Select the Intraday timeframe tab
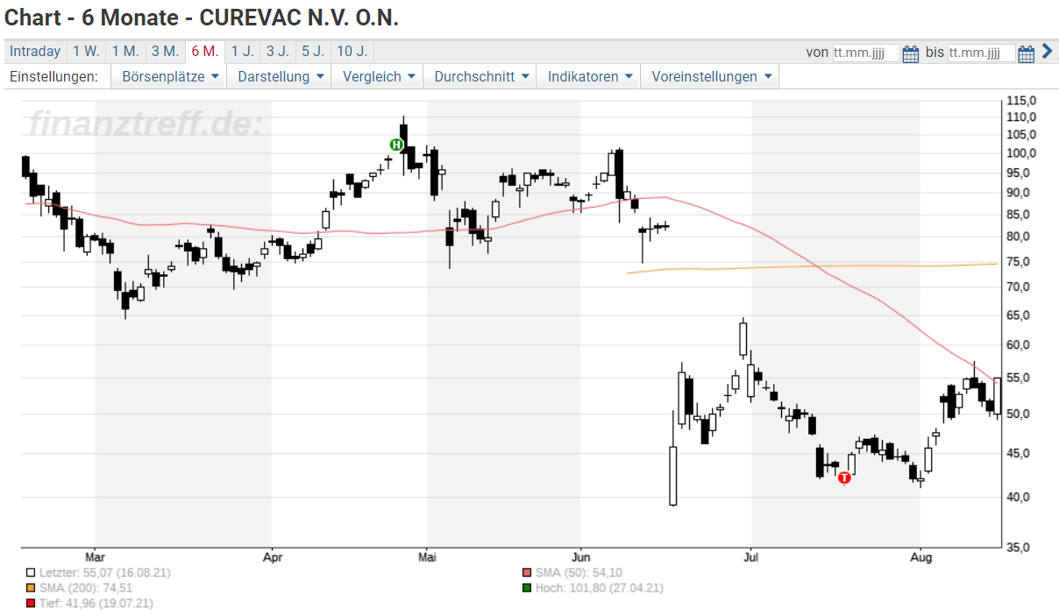Viewport: 1059px width, 616px height. [35, 52]
